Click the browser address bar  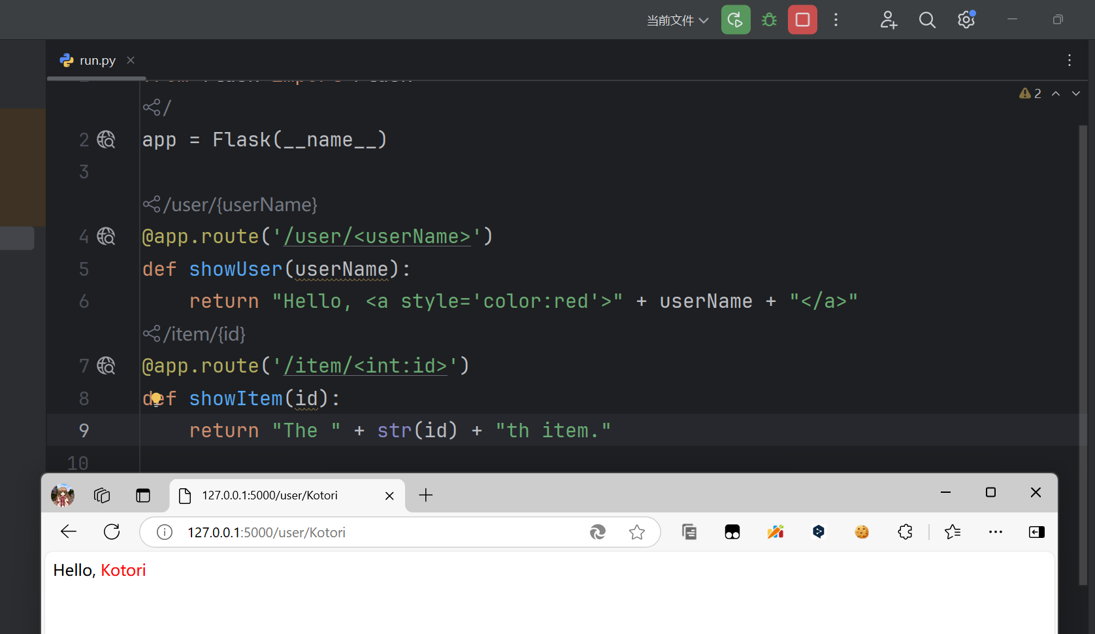[x=379, y=533]
